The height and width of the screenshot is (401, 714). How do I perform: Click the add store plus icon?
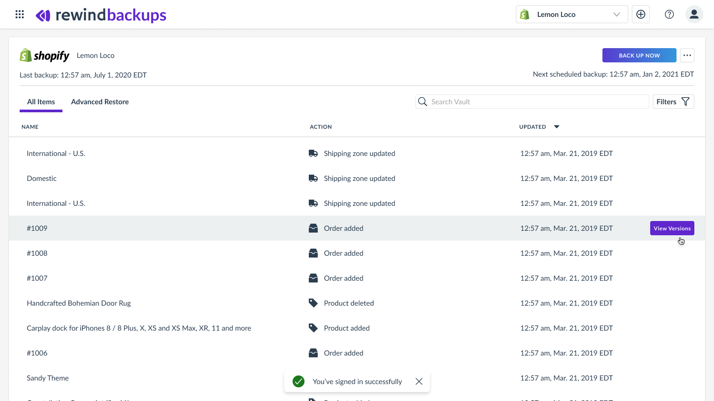point(641,14)
